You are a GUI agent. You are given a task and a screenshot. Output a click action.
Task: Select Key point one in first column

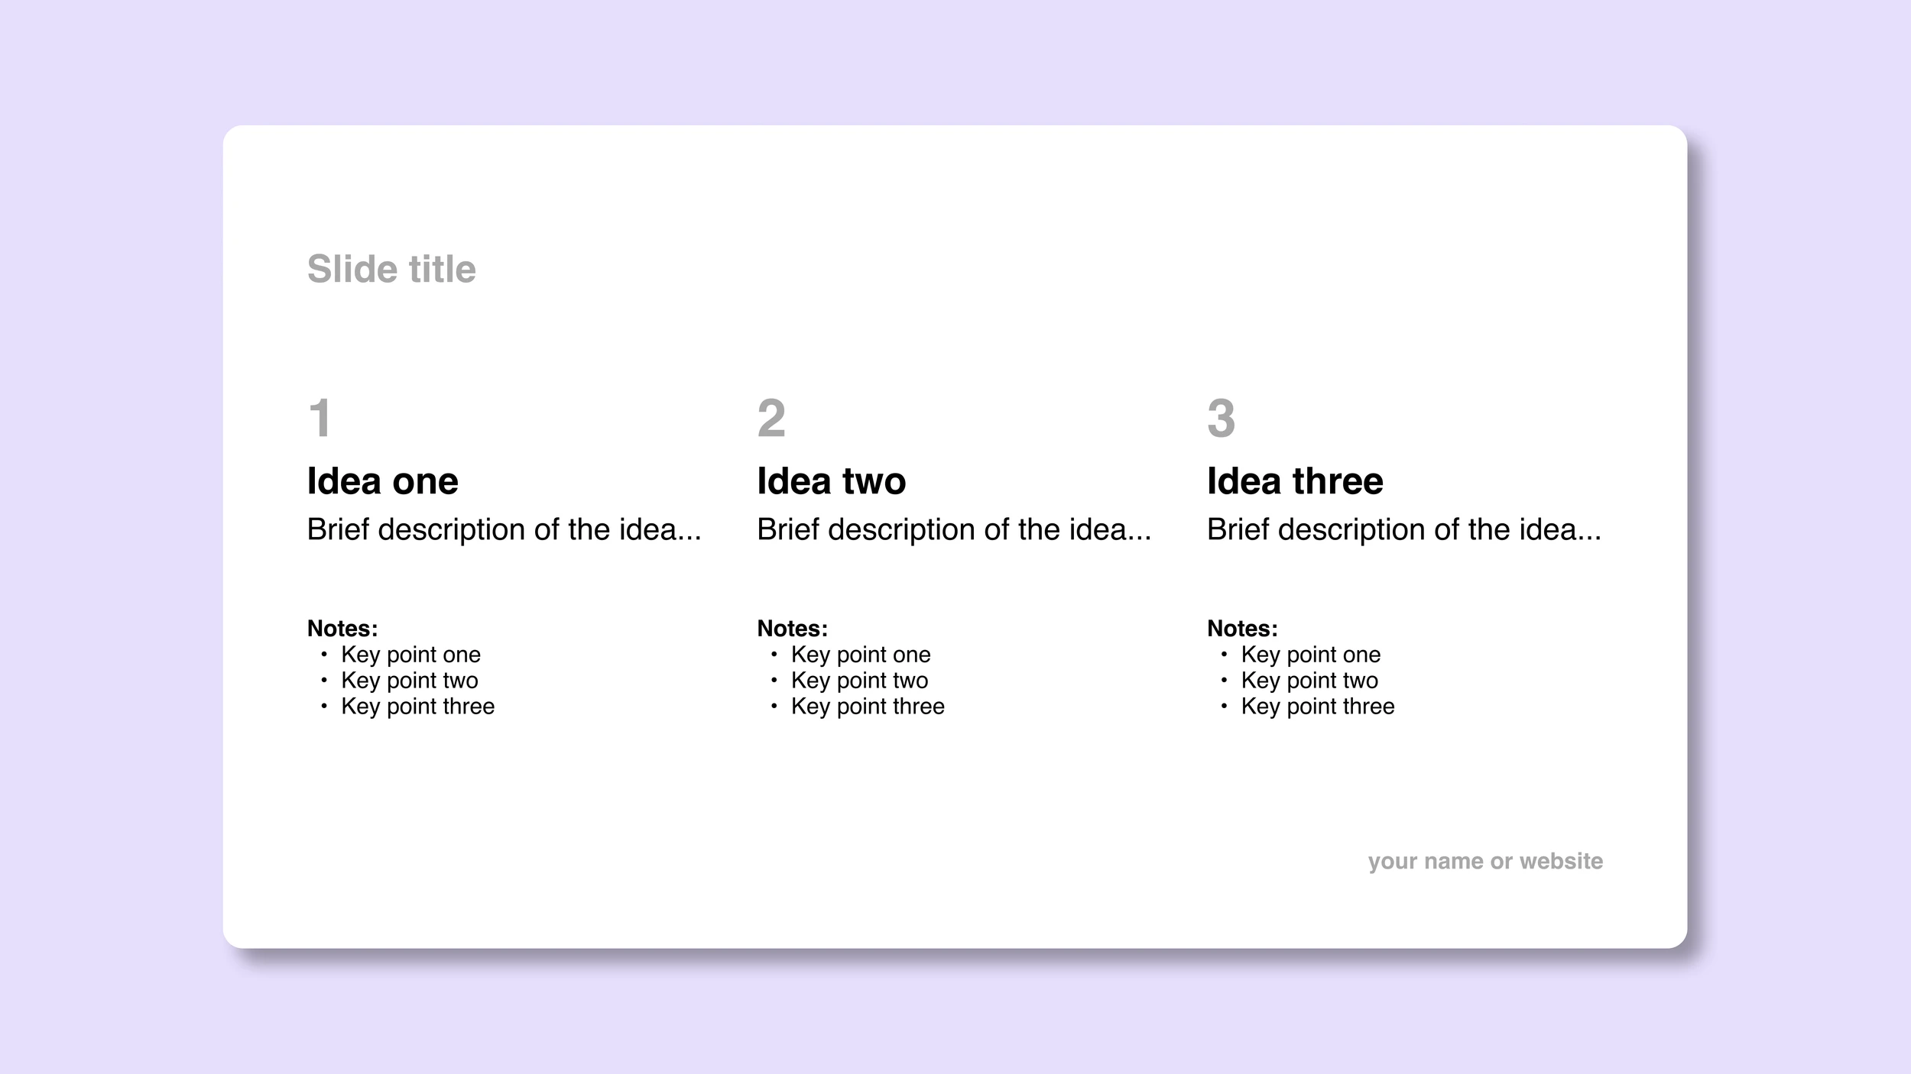click(411, 655)
